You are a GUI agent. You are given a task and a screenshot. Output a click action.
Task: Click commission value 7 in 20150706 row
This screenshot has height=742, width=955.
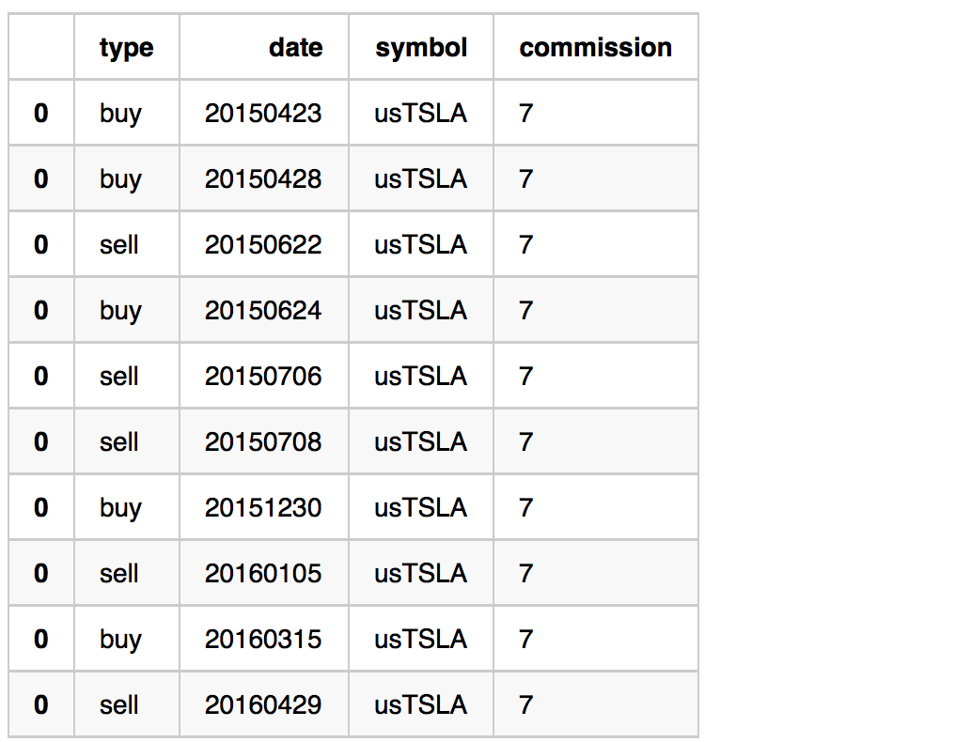(526, 377)
